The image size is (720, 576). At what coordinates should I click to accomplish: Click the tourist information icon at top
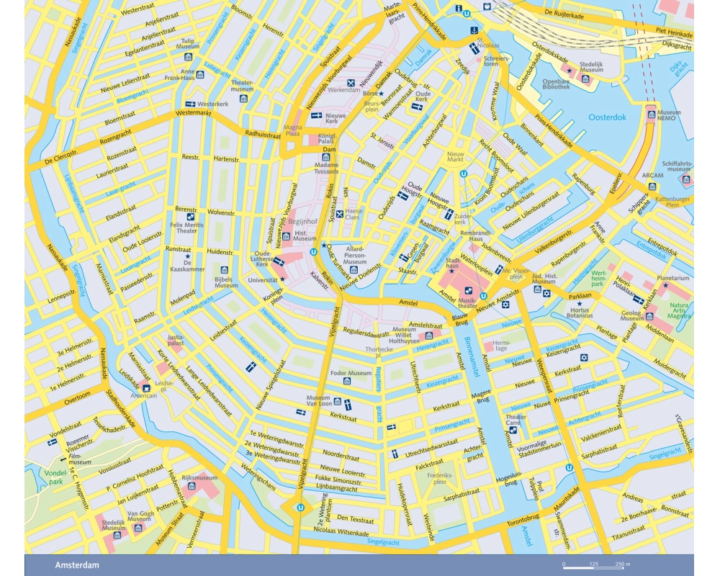pos(459,8)
